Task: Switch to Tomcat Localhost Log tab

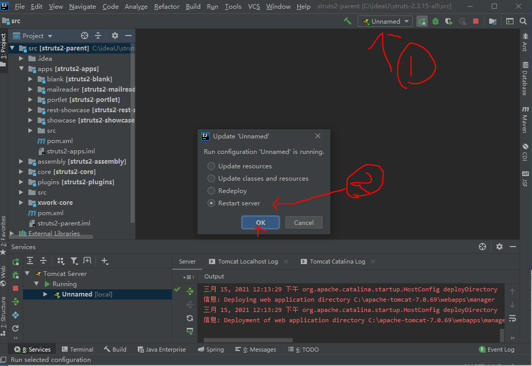Action: (x=248, y=262)
